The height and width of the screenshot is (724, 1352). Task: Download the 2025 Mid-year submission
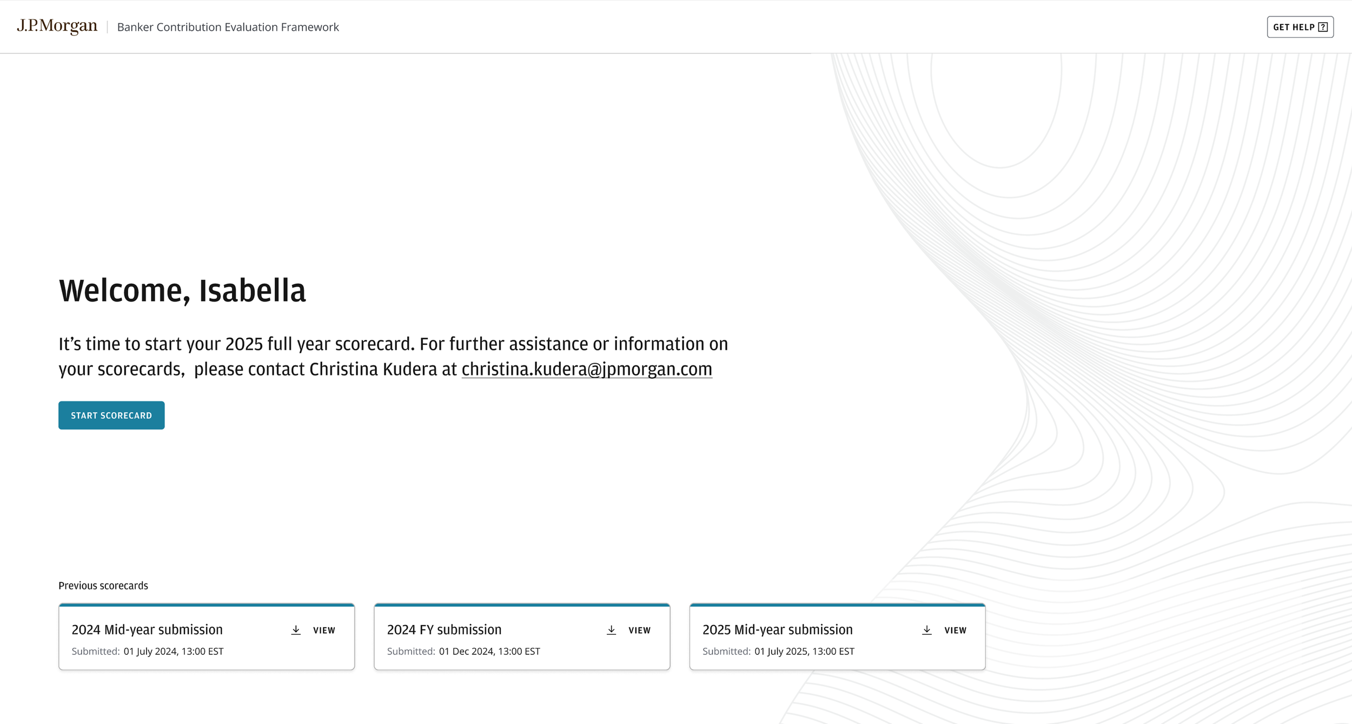point(927,630)
